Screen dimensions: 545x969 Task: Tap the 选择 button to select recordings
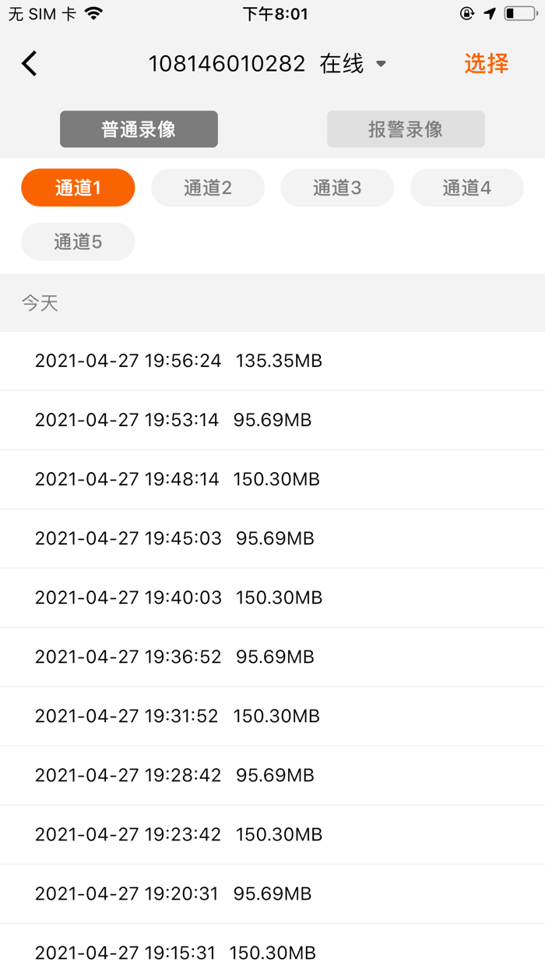tap(486, 63)
